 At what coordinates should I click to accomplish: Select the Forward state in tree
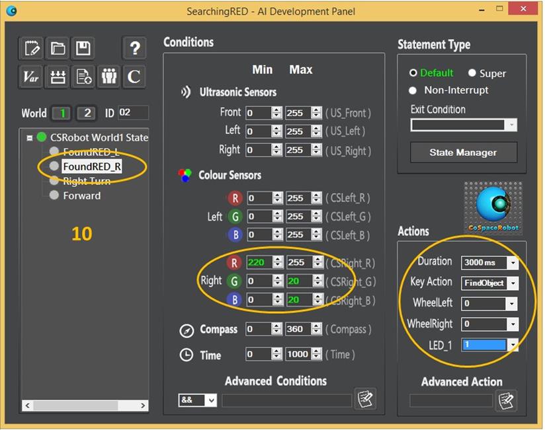[x=81, y=196]
